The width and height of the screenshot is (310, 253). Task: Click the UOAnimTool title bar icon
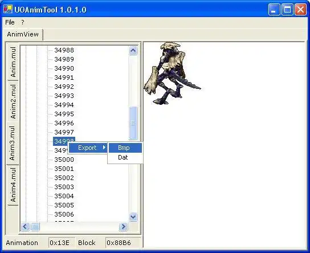click(x=8, y=9)
